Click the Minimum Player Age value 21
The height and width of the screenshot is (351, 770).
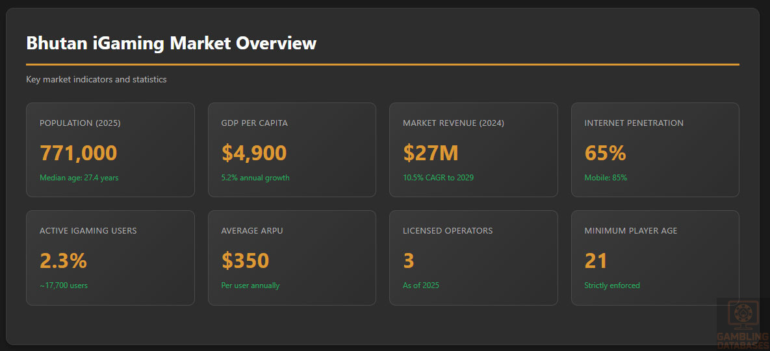(596, 261)
